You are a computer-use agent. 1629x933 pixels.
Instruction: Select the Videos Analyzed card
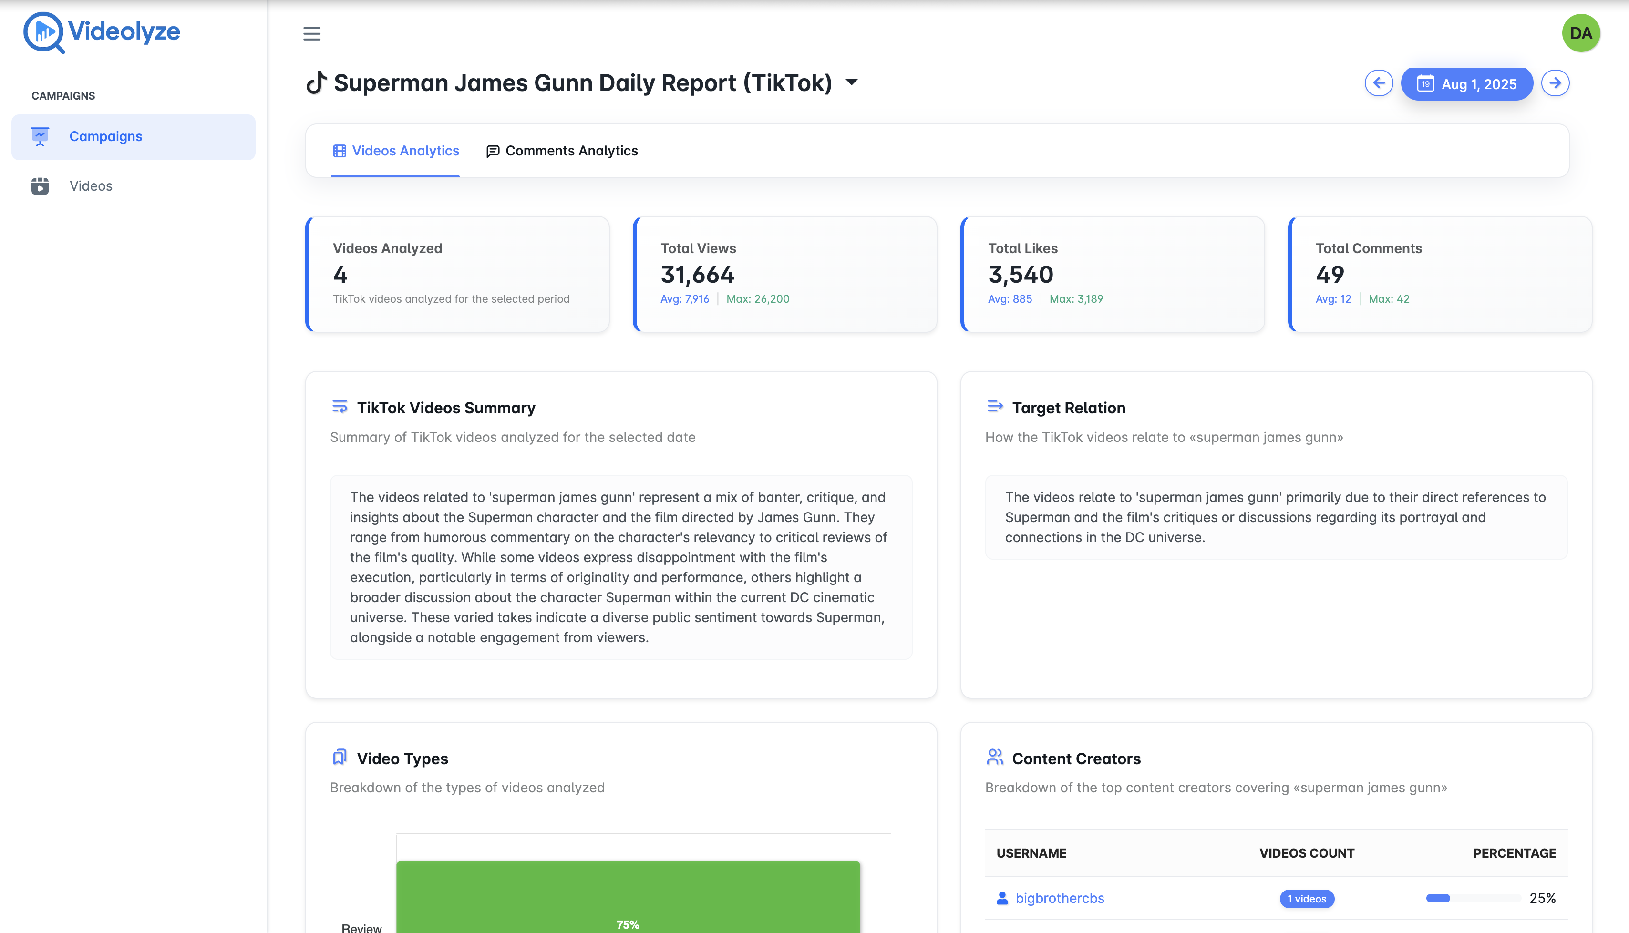457,274
